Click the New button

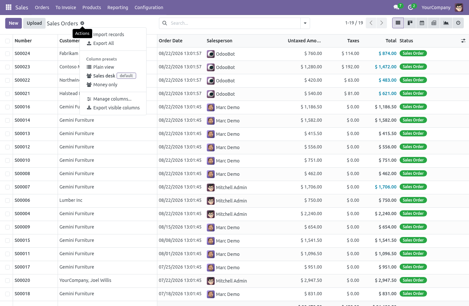tap(14, 23)
